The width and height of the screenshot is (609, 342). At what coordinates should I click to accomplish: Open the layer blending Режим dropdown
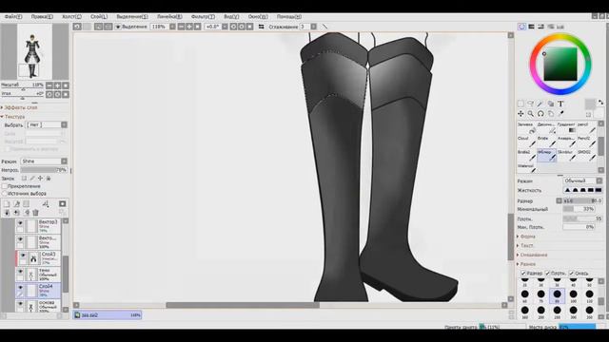[44, 161]
